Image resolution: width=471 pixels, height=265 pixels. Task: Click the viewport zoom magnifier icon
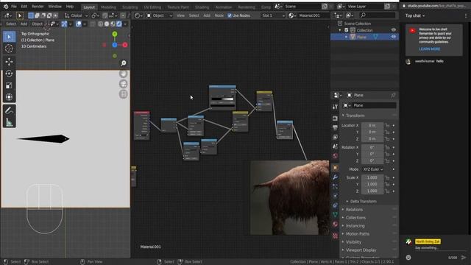click(124, 63)
